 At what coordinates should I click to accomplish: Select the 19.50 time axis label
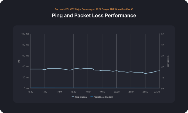102,92
